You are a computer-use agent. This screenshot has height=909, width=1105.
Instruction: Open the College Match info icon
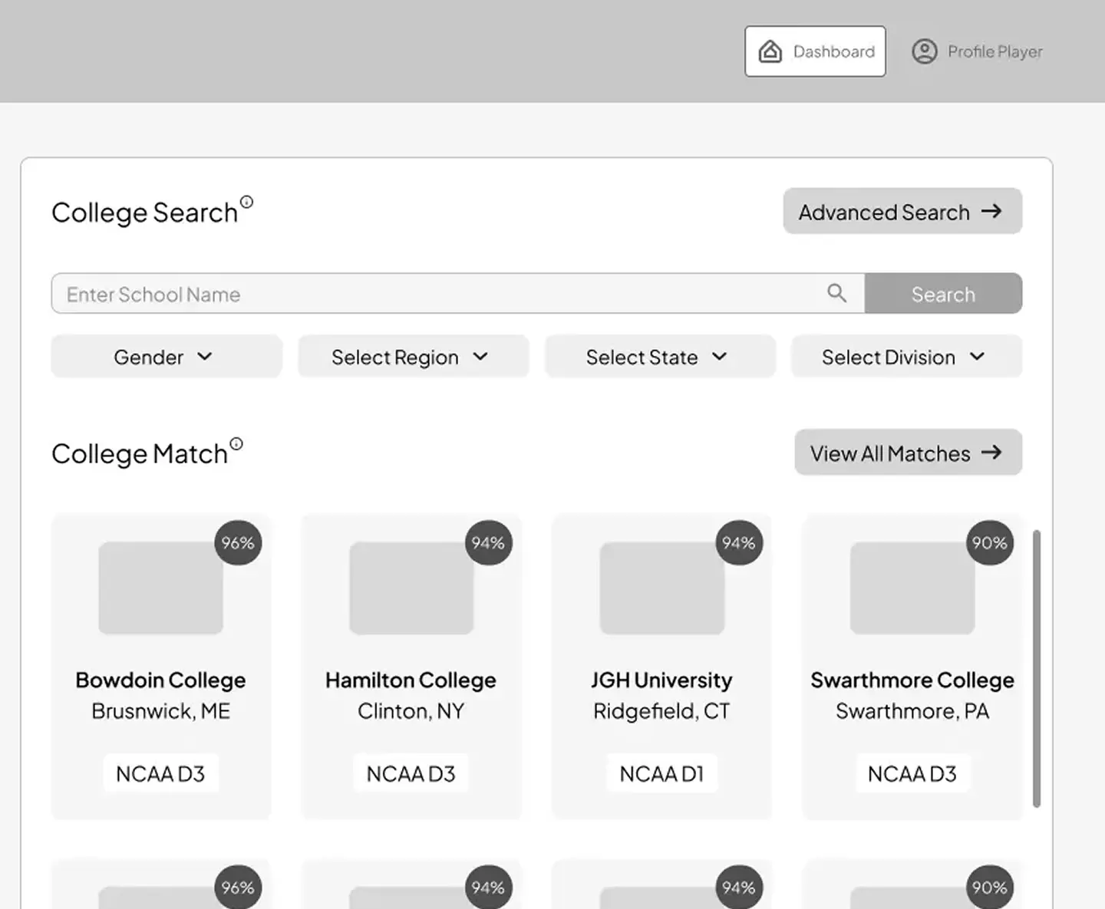pos(236,443)
